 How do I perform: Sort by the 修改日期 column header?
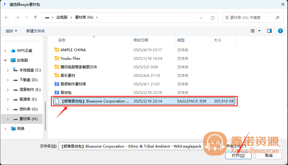click(141, 40)
